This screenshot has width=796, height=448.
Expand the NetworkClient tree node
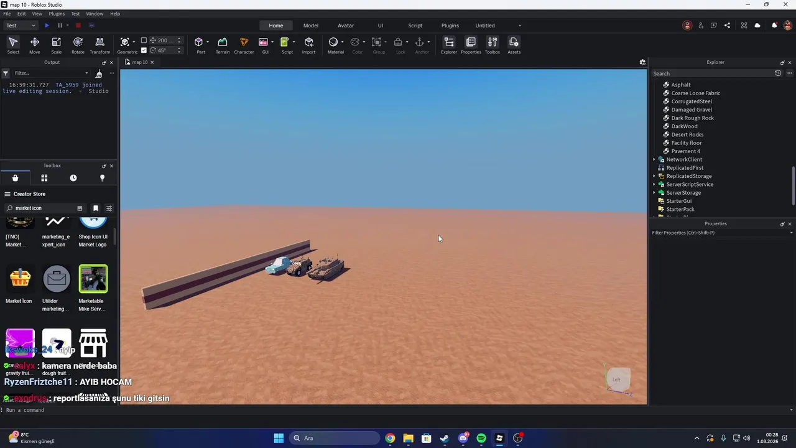tap(654, 160)
